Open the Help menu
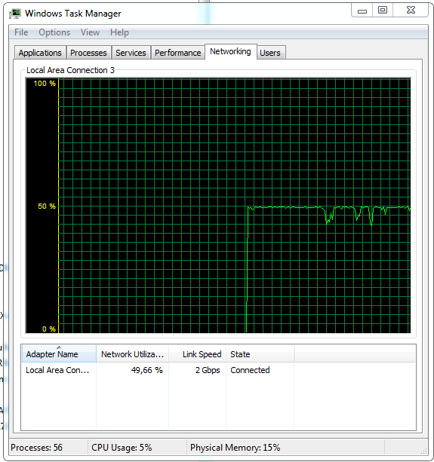Screen dimensions: 434x462 coord(119,32)
